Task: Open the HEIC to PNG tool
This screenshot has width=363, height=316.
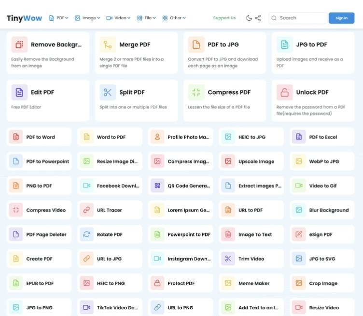Action: 110,283
